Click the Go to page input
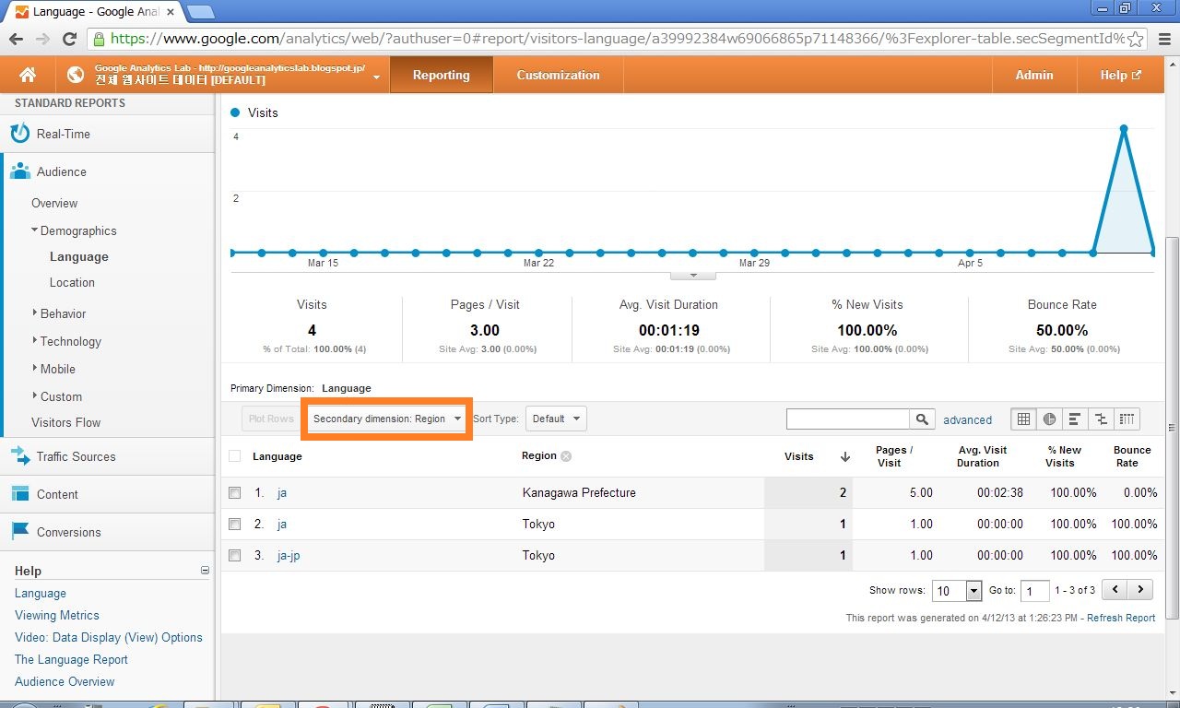The image size is (1180, 708). [1035, 590]
